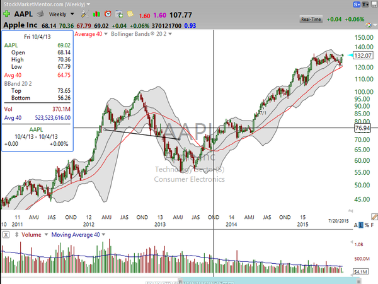Screen dimensions: 378x284
Task: Switch to A arithmetic scale option
Action: tap(356, 225)
